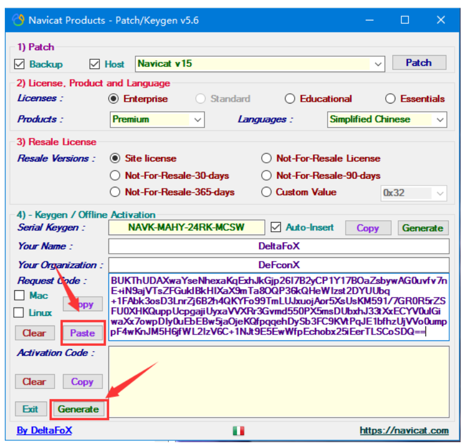Paste the request code
The image size is (463, 444).
click(x=83, y=333)
